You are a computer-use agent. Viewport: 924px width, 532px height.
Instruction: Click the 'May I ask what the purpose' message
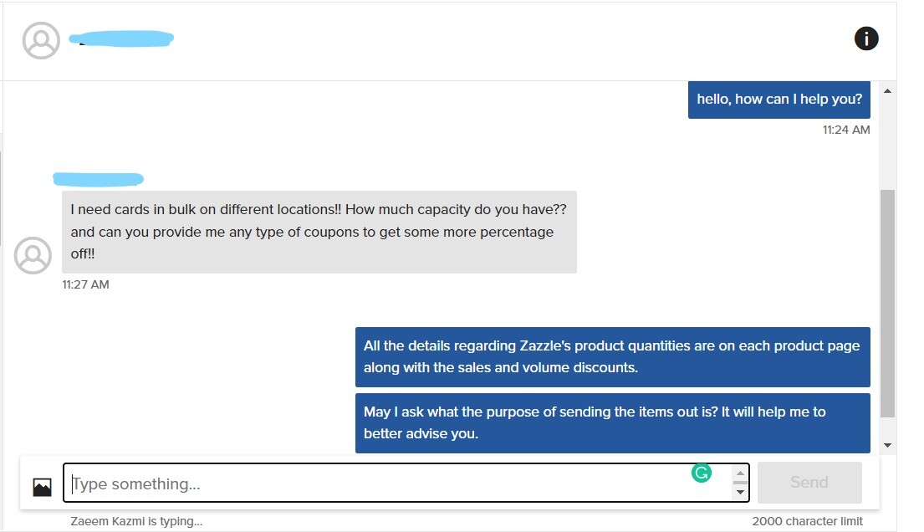pyautogui.click(x=613, y=423)
